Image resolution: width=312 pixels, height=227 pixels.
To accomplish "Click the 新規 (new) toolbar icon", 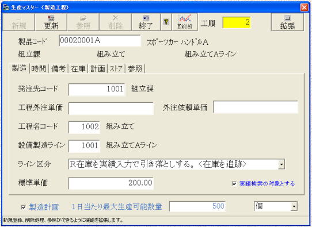I will [18, 22].
